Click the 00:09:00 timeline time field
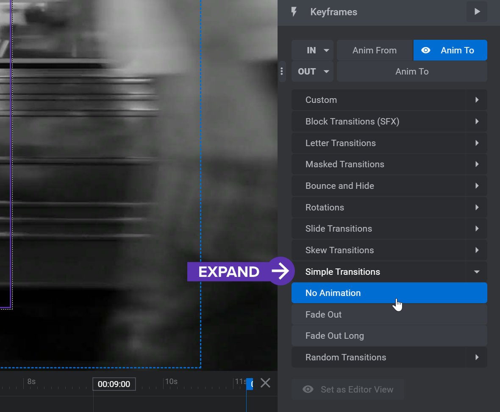The image size is (500, 412). pyautogui.click(x=114, y=384)
